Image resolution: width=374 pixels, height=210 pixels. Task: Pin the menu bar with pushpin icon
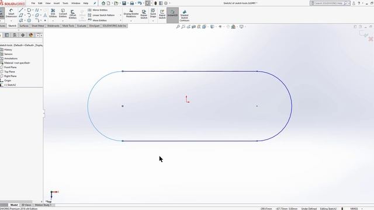(95, 3)
